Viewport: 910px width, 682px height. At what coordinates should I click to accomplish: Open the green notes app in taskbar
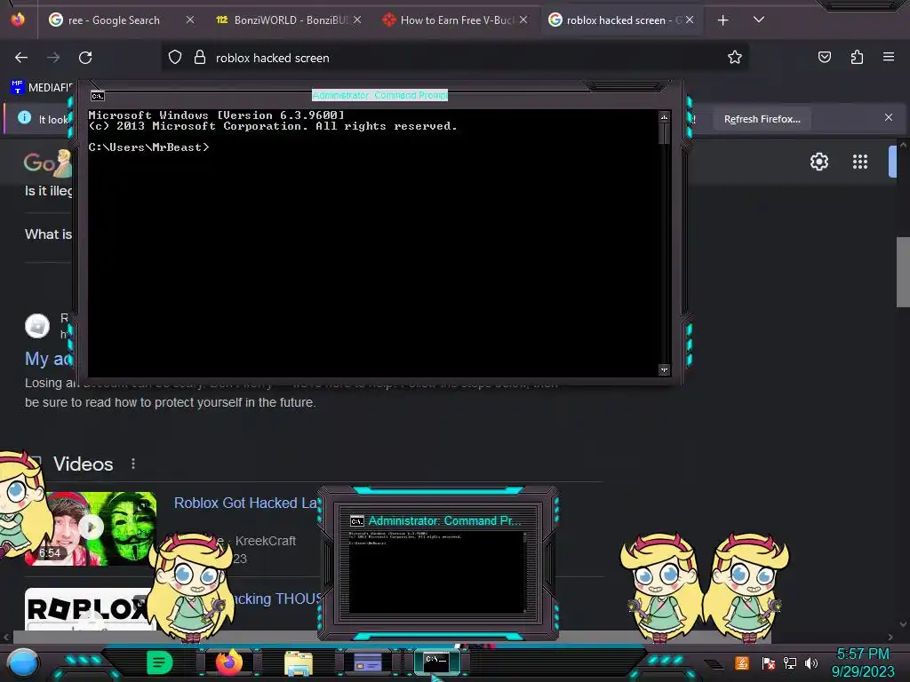pos(159,662)
